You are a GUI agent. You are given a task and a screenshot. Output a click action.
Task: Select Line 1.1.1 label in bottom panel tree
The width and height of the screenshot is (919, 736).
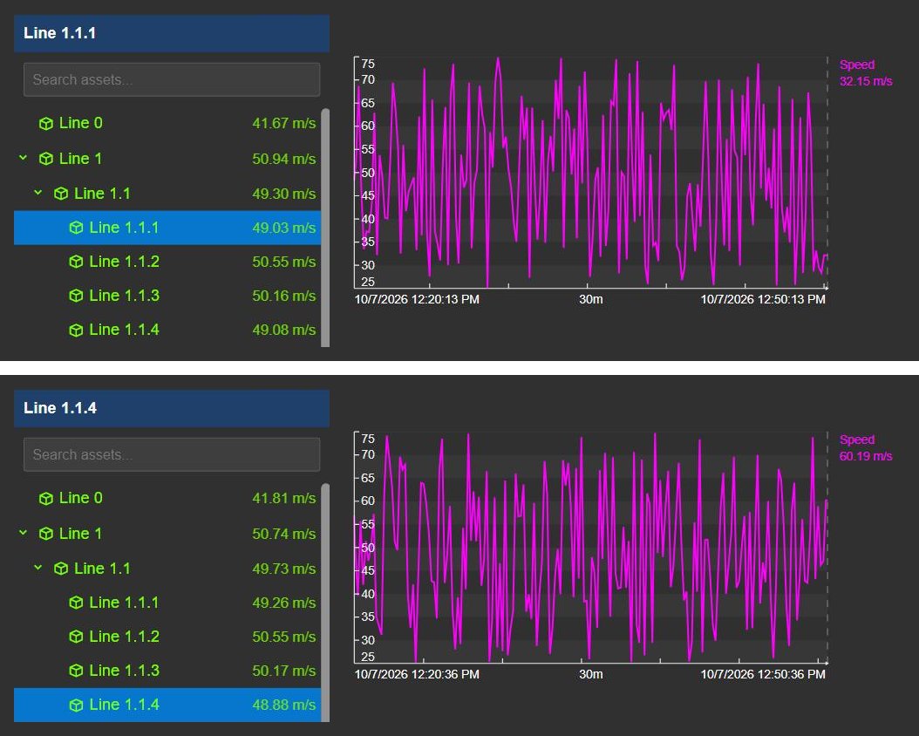pyautogui.click(x=124, y=603)
